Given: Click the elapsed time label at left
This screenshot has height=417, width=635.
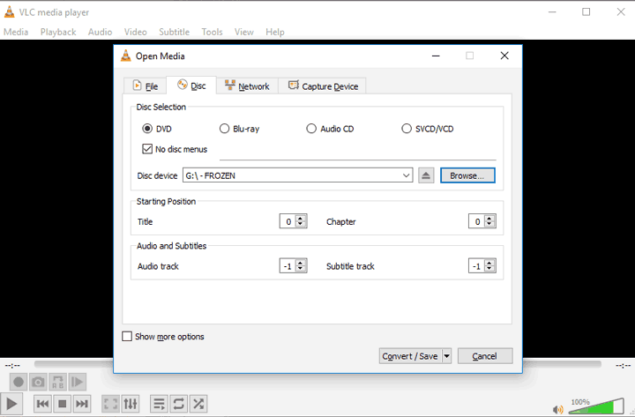Looking at the screenshot, I should click(12, 366).
